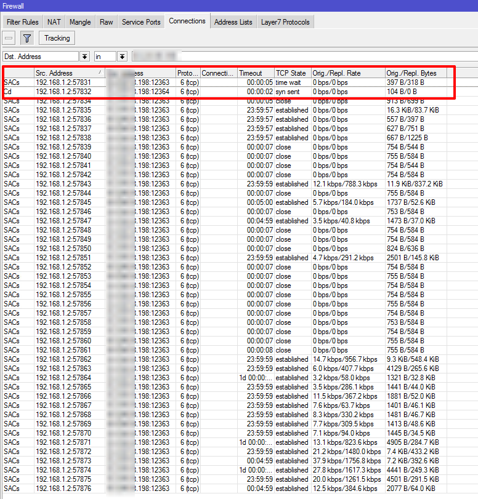This screenshot has height=499, width=478.
Task: Select source address 192.168.1.2:57869
Action: (63, 424)
